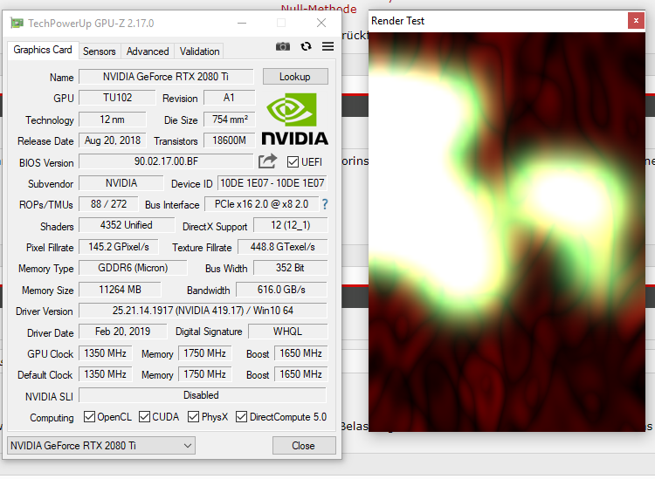Expand the GPU selection dropdown
655x479 pixels.
pos(101,446)
